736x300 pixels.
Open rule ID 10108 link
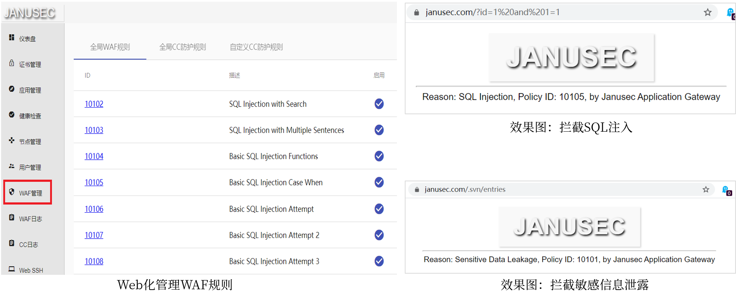(x=94, y=261)
